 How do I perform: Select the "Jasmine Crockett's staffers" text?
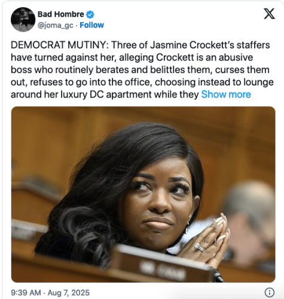(210, 45)
